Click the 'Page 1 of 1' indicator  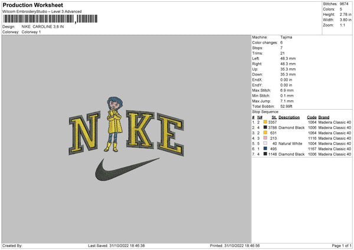[342, 246]
